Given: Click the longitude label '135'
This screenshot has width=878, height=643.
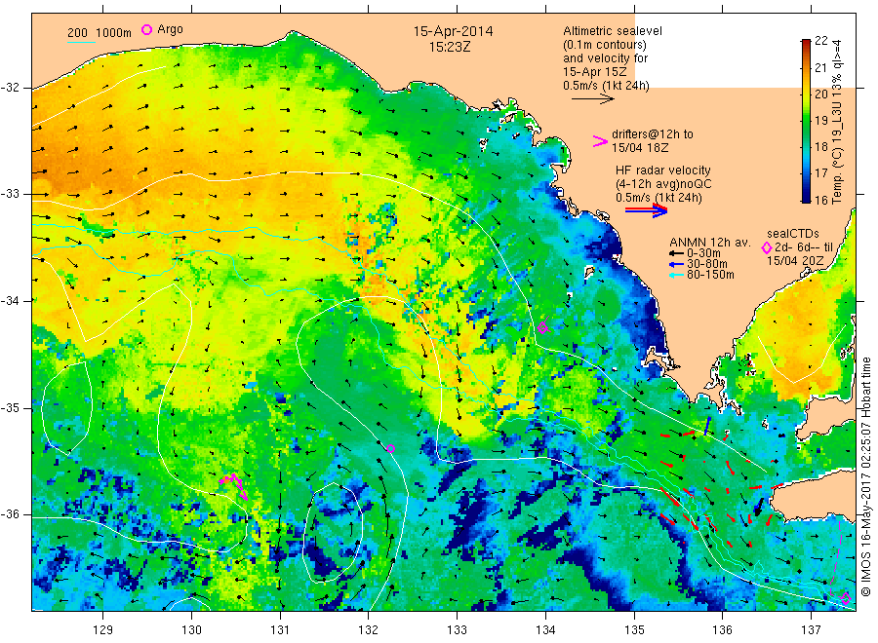Looking at the screenshot, I should pos(634,629).
